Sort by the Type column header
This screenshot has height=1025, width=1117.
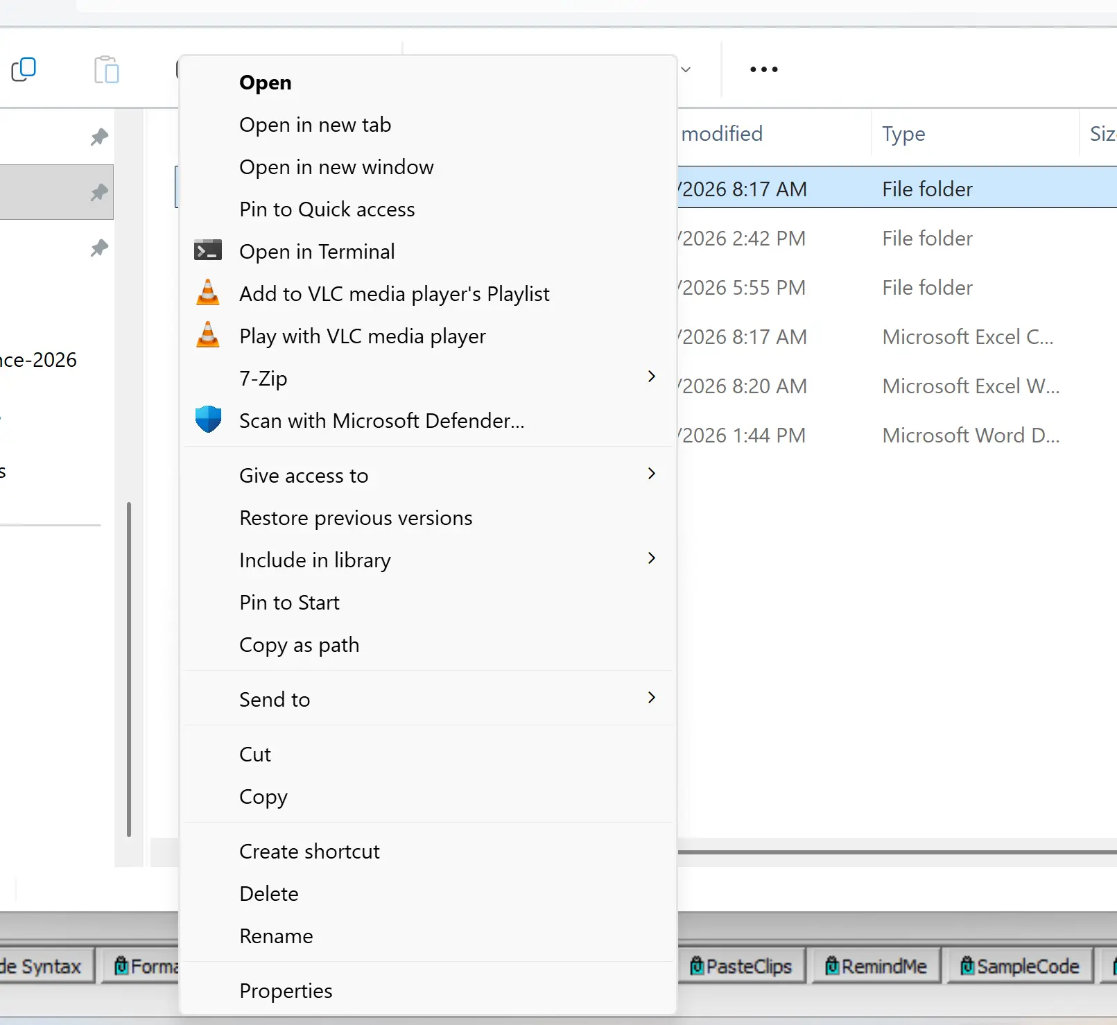974,134
